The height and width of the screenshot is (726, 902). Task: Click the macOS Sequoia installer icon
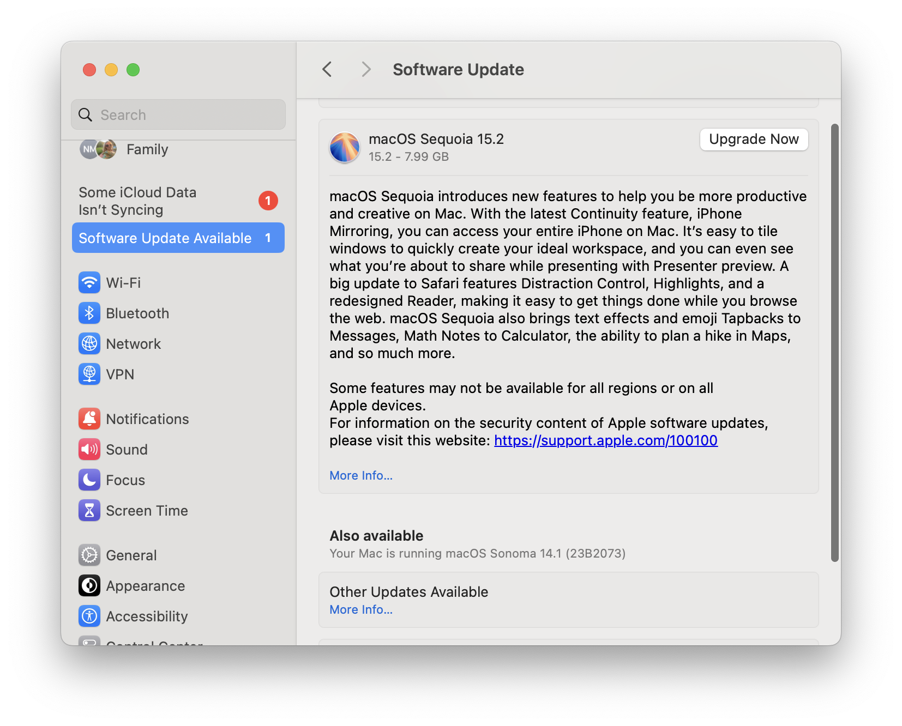(345, 147)
